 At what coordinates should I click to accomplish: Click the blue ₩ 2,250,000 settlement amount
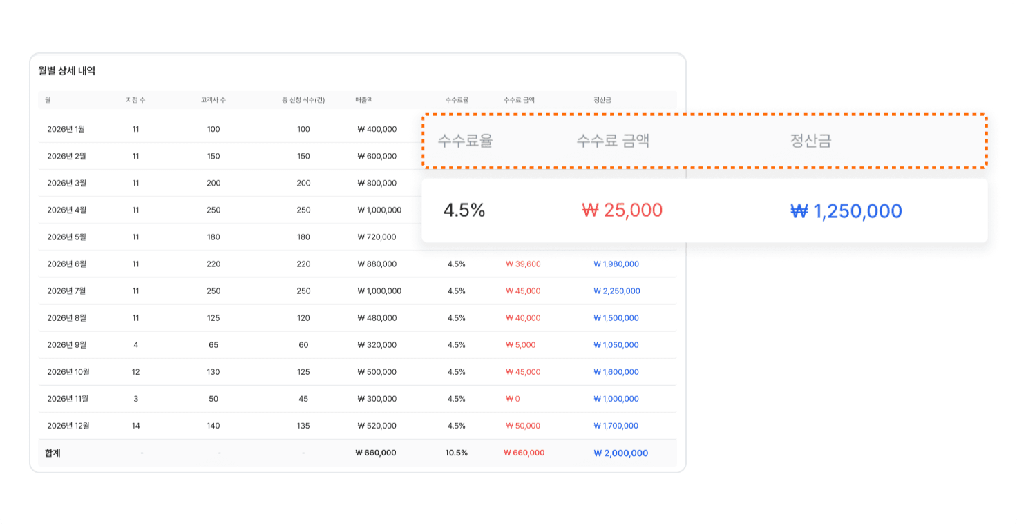click(x=617, y=291)
